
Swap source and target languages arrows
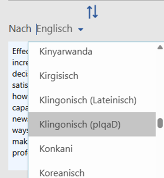coord(92,12)
